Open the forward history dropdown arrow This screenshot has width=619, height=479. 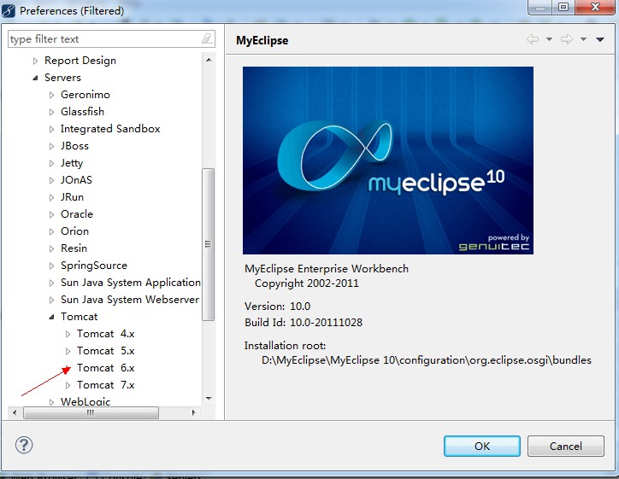tap(583, 39)
